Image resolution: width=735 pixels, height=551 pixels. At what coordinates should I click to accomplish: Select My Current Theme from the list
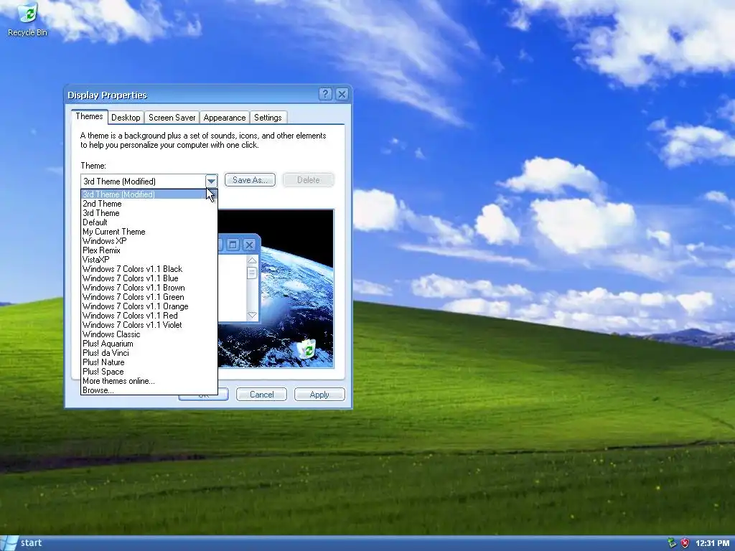(x=149, y=232)
